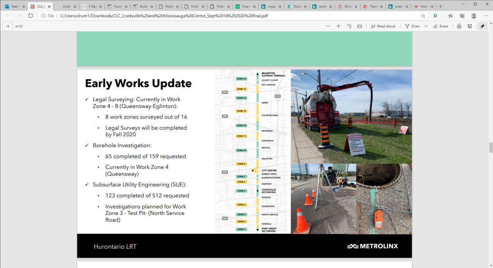
Task: Start Read aloud
Action: coord(383,26)
